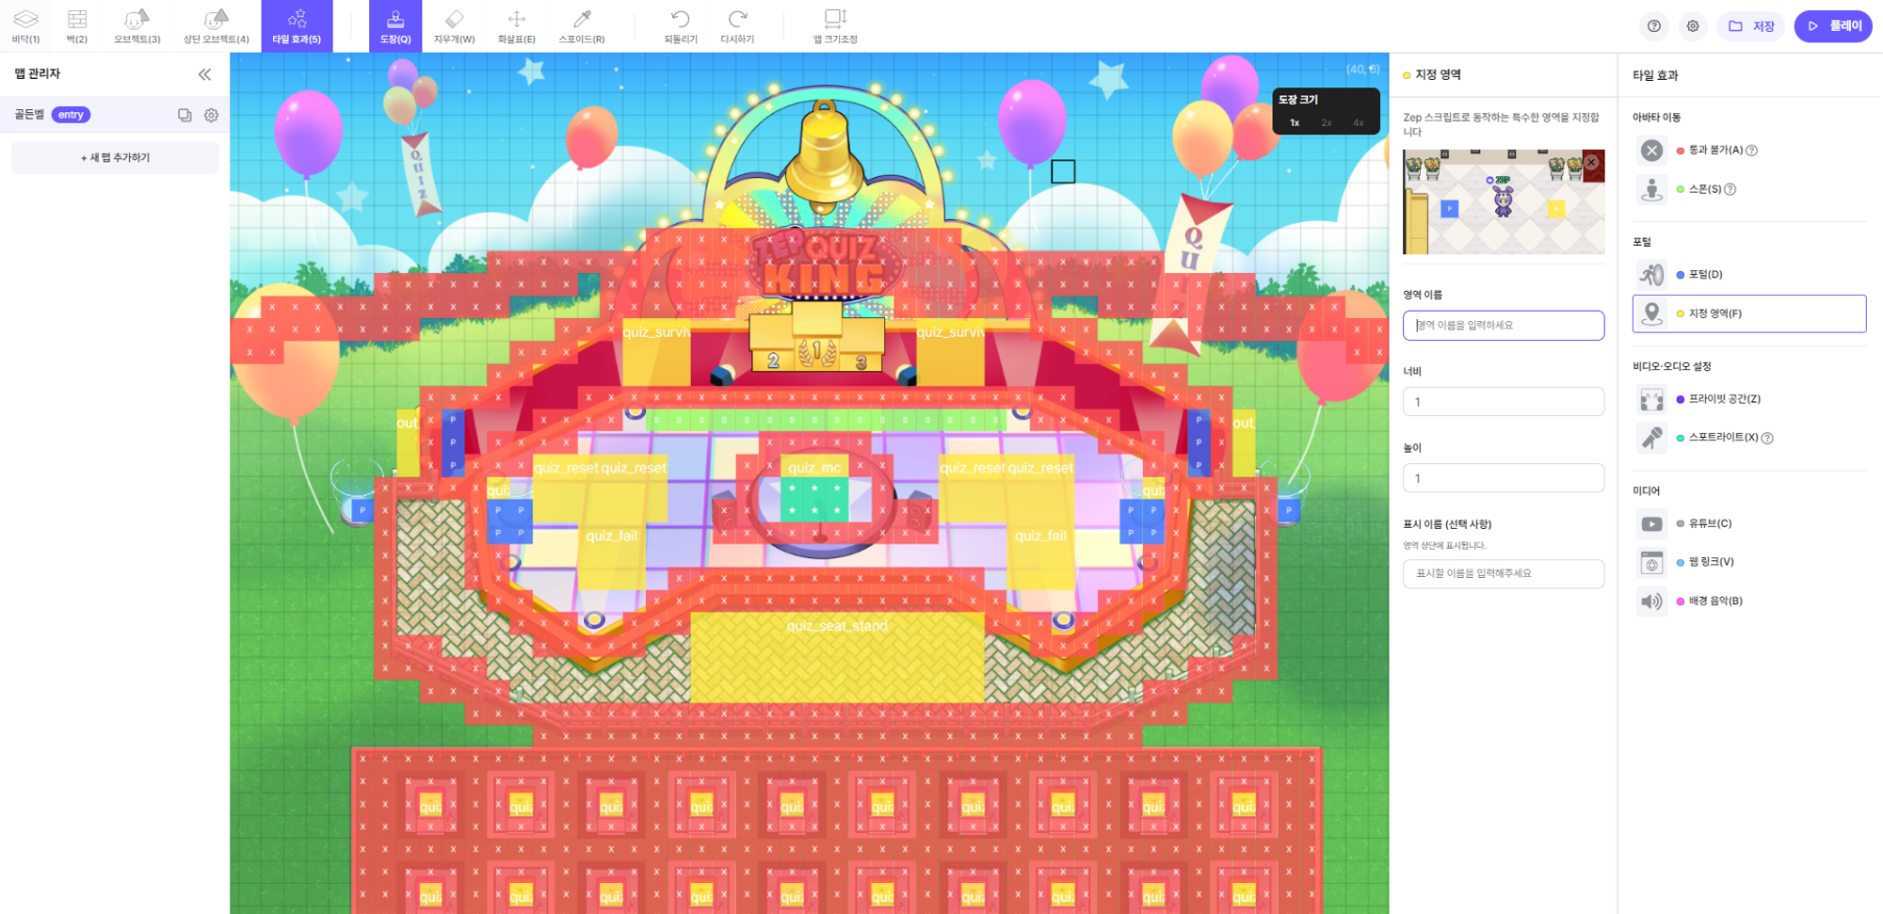The width and height of the screenshot is (1883, 914).
Task: Click the 도장 크기 label
Action: [x=1298, y=100]
